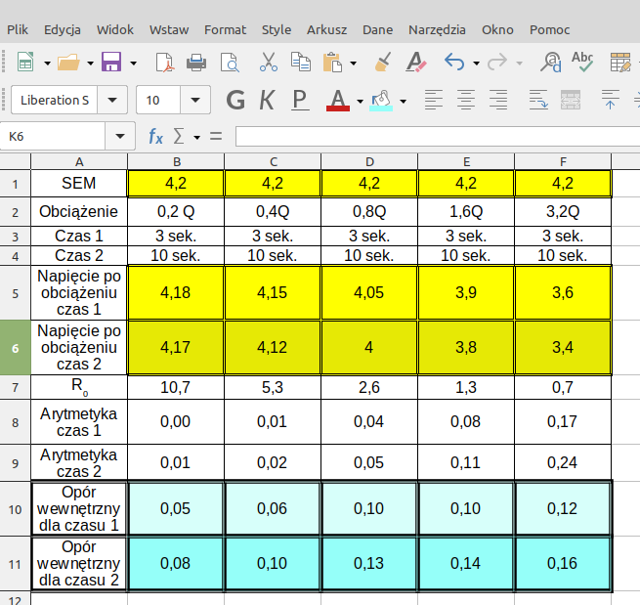Expand the font size dropdown list

195,100
